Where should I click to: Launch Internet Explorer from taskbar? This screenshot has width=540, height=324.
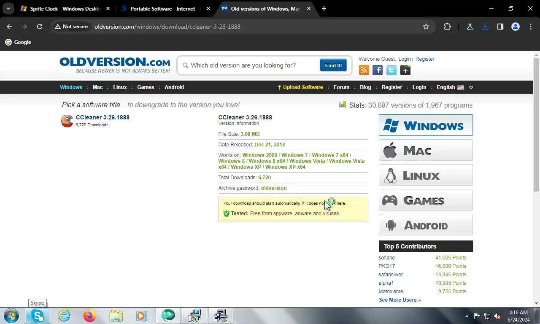pyautogui.click(x=64, y=316)
